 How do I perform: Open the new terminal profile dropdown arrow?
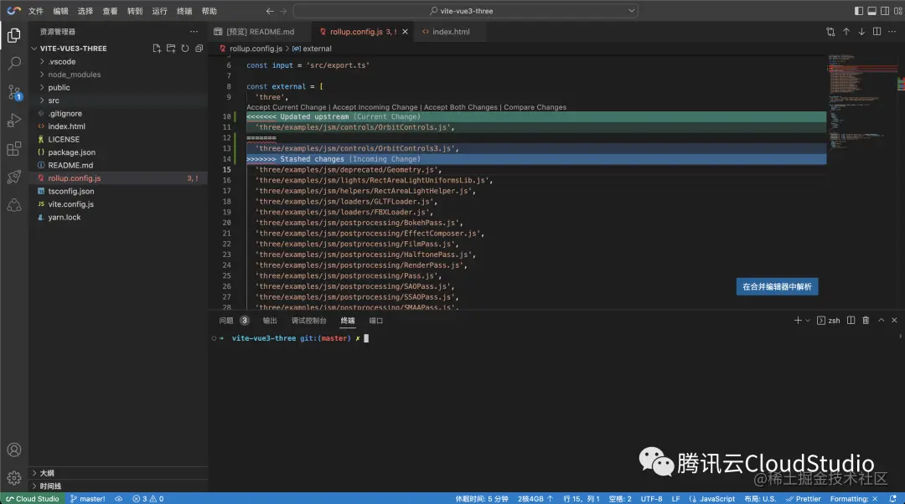(808, 320)
